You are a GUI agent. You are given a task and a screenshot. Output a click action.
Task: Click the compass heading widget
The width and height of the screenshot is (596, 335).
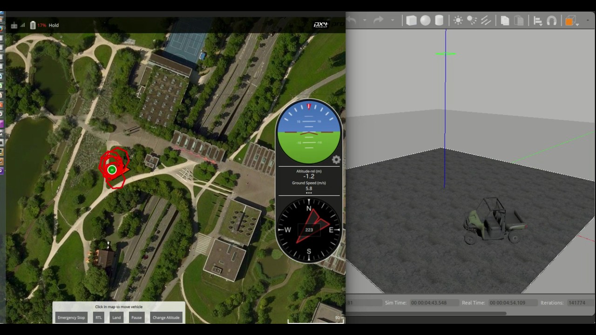[x=309, y=229]
